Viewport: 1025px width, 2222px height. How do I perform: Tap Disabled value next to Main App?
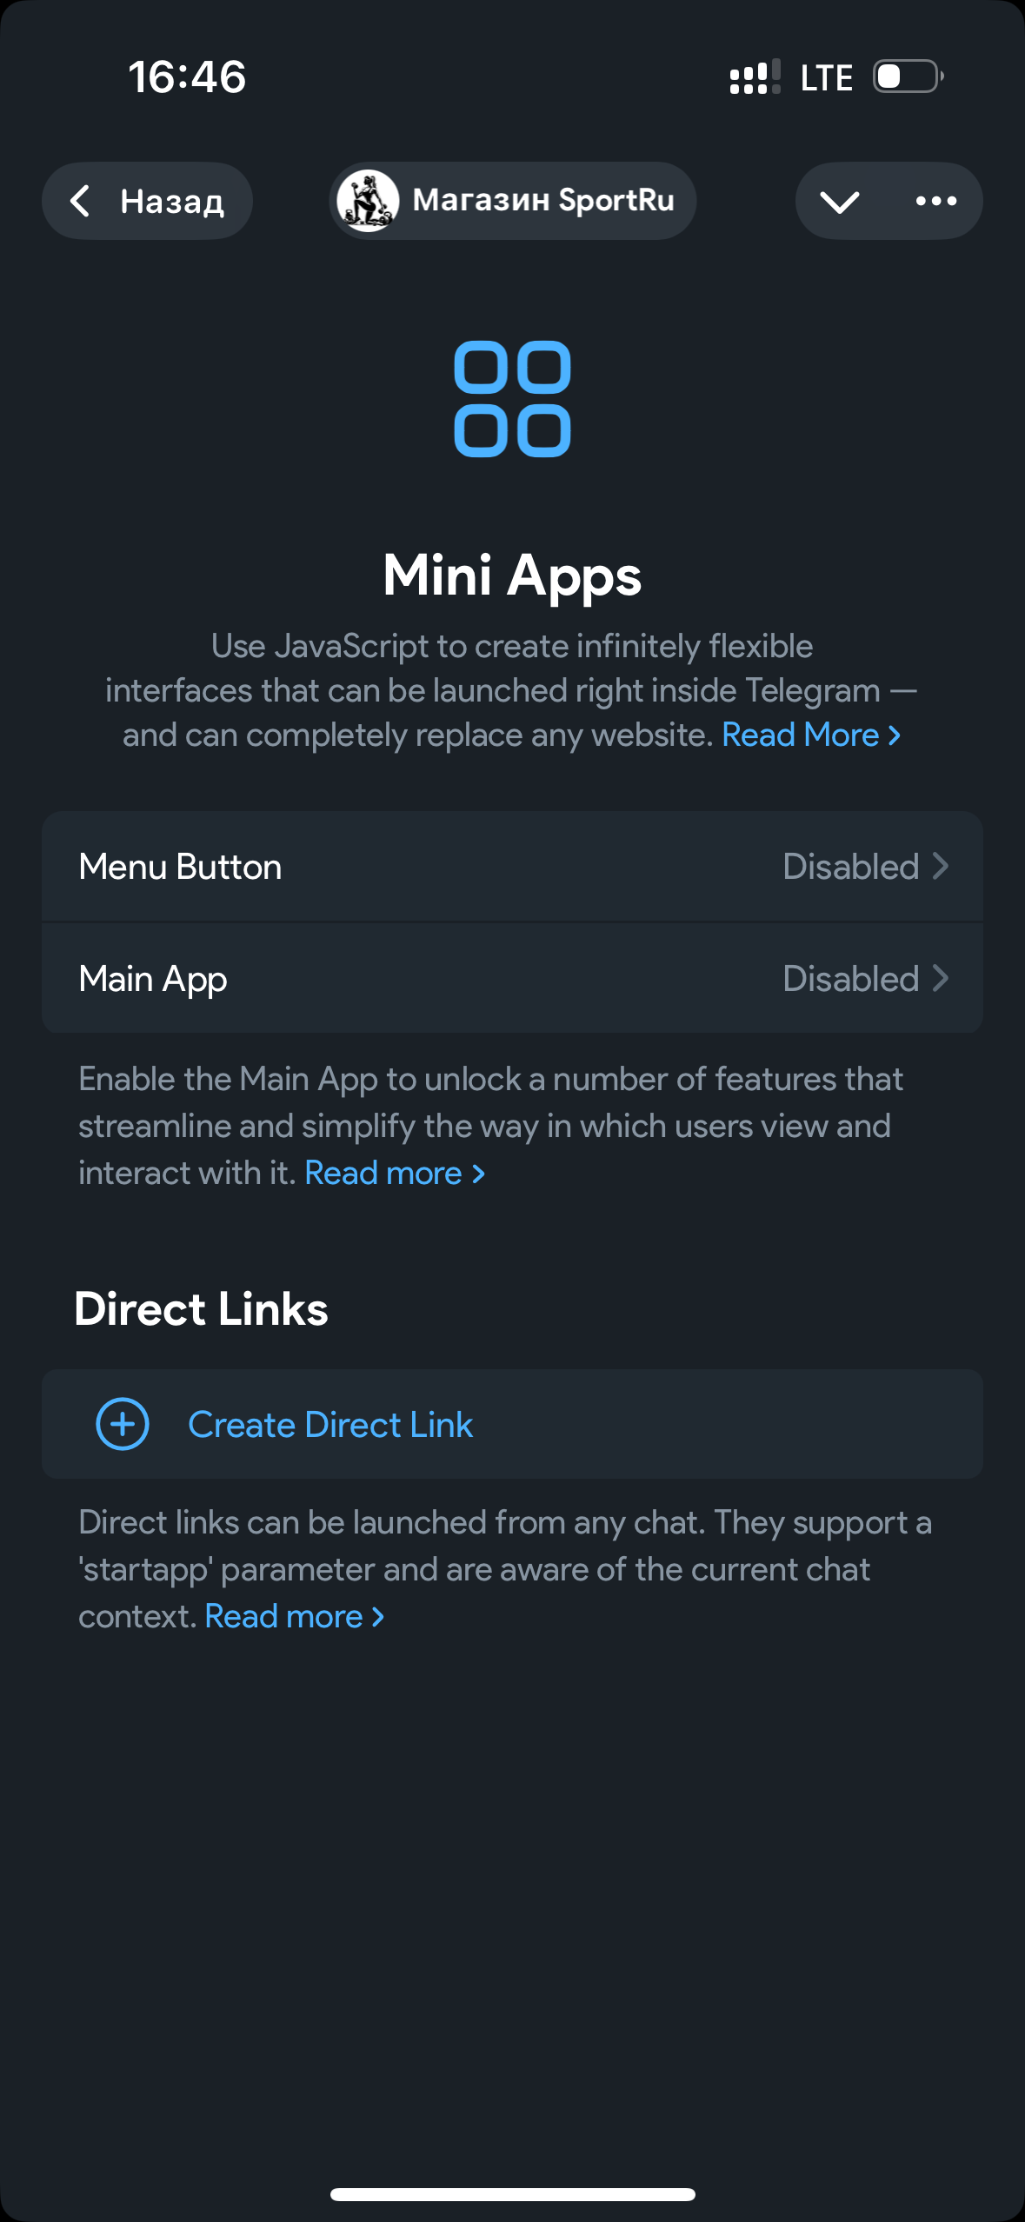[850, 979]
